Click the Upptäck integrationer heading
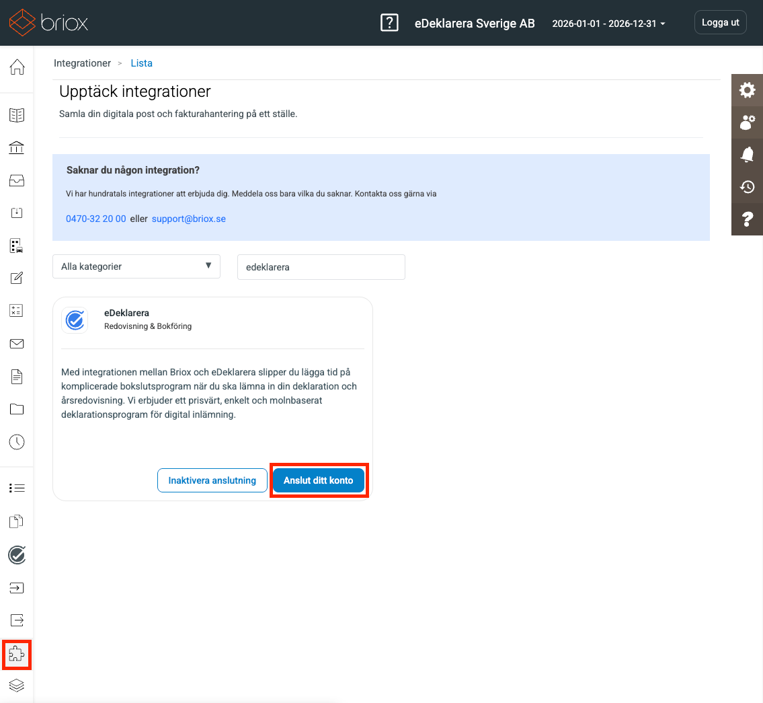Image resolution: width=763 pixels, height=703 pixels. pos(135,91)
